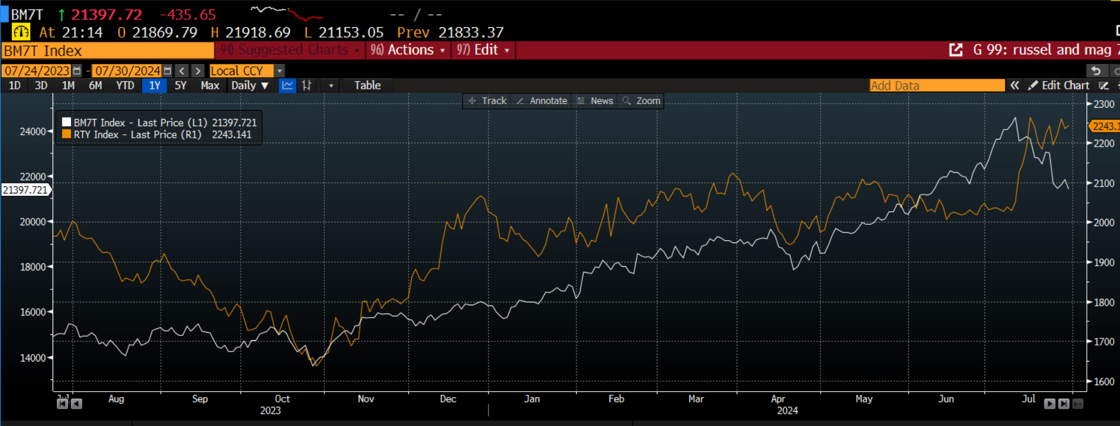The height and width of the screenshot is (426, 1120).
Task: Click the BM7T ticker in the header
Action: [x=27, y=14]
